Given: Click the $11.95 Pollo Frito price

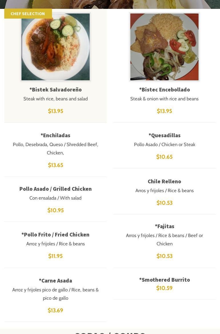Looking at the screenshot, I should click(x=55, y=256).
